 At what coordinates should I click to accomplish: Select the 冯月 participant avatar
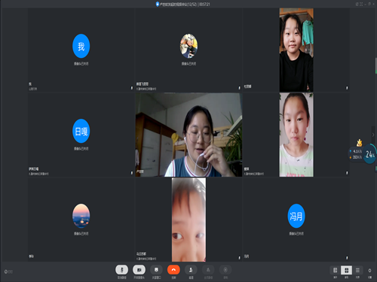(296, 216)
